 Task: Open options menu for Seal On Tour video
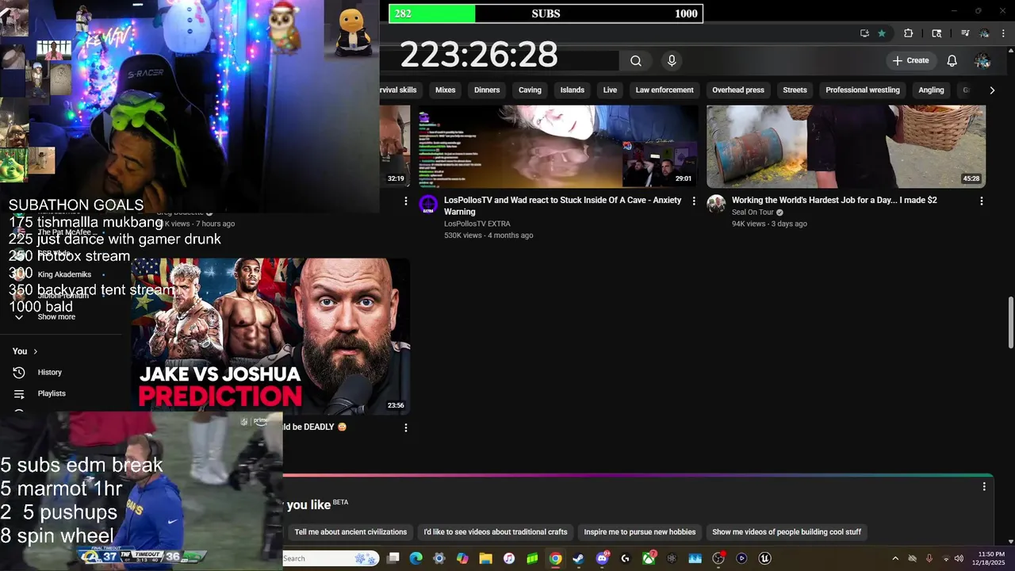981,201
